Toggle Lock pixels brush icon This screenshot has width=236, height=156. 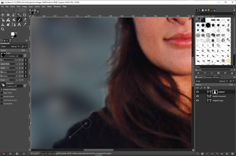click(201, 88)
